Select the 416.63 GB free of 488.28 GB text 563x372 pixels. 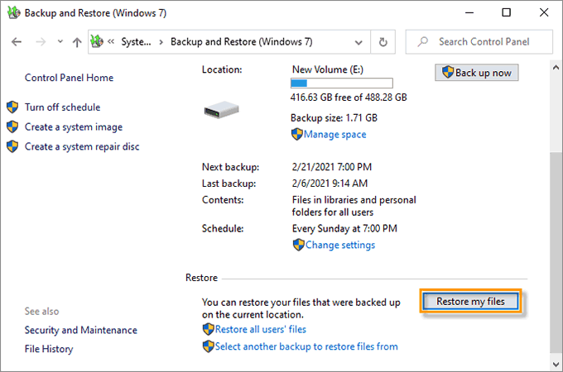point(349,98)
